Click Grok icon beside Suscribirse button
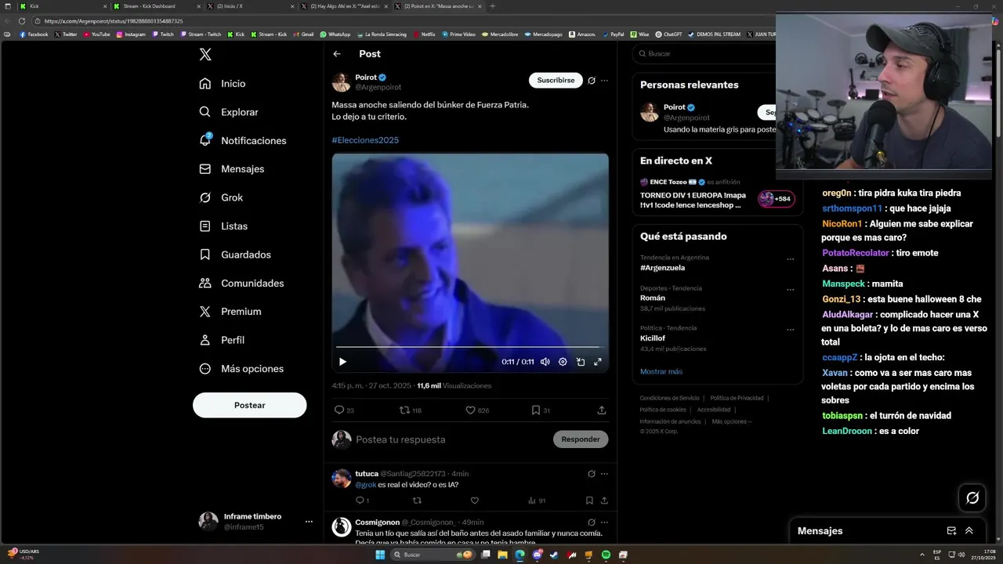 point(592,80)
